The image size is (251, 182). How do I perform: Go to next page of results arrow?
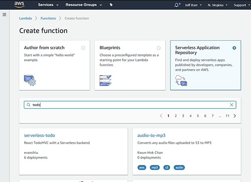pyautogui.click(x=235, y=116)
